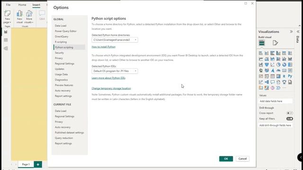This screenshot has height=170, width=303.
Task: Select the Waterfall chart visual
Action: point(261,65)
